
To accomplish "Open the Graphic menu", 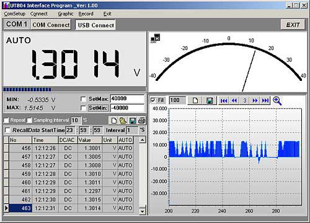I will (66, 14).
